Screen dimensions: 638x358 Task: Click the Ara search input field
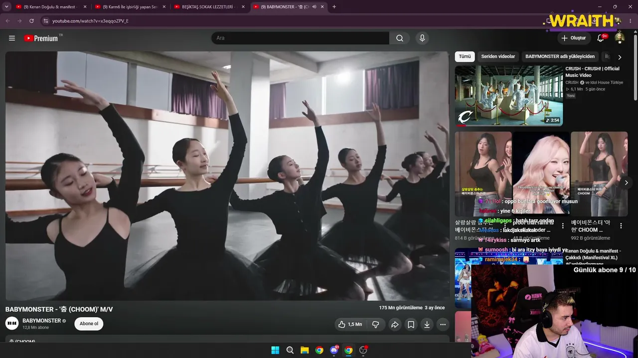click(300, 38)
